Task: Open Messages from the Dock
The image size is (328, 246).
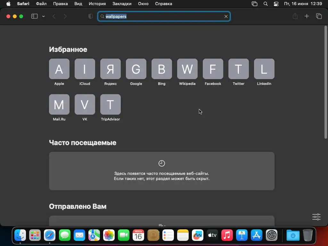Action: click(x=64, y=235)
